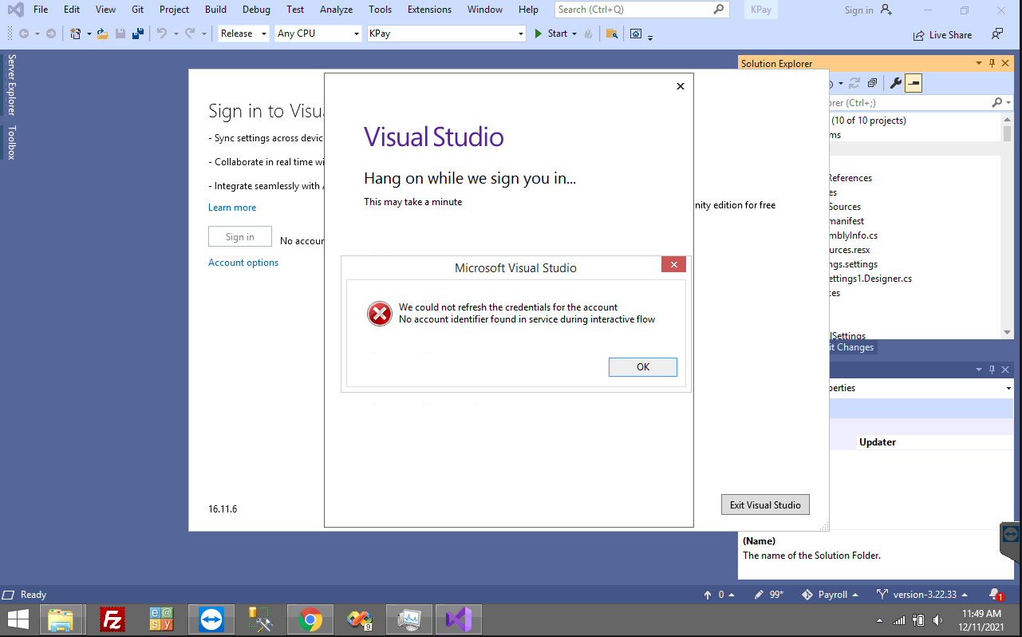Click the Save All toolbar icon
Screen dimensions: 1022x637
[x=138, y=34]
